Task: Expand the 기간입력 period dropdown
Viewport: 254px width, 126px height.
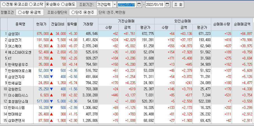Action: point(115,4)
